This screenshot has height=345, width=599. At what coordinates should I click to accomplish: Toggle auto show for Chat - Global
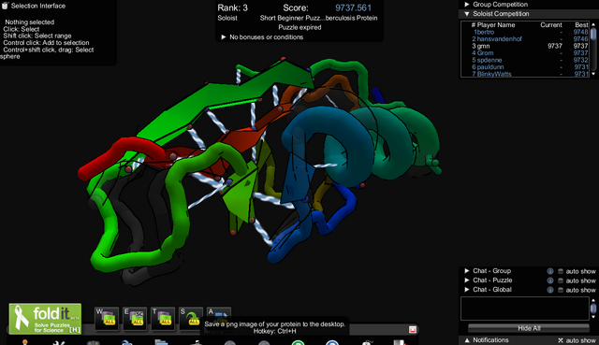pyautogui.click(x=561, y=290)
